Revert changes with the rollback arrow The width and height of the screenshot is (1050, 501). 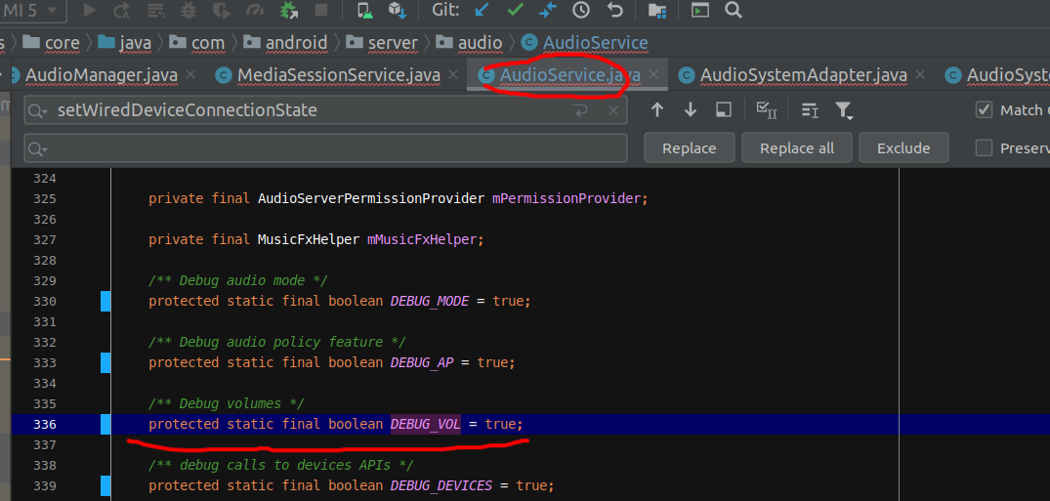point(614,10)
